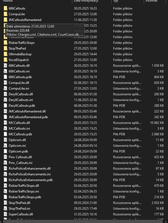168x223 pixels.
Task: Click the 29.05.2025 14:44 modification date
Action: point(85,54)
